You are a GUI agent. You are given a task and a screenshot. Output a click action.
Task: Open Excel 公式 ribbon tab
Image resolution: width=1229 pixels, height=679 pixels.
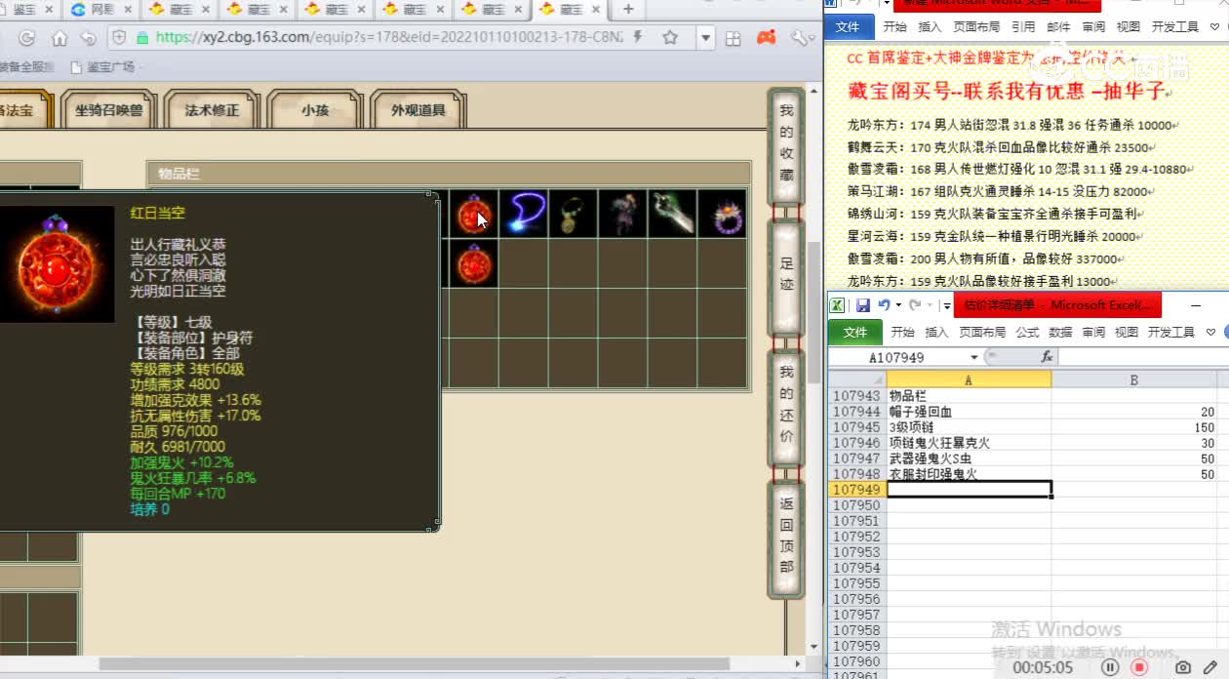click(x=1027, y=332)
